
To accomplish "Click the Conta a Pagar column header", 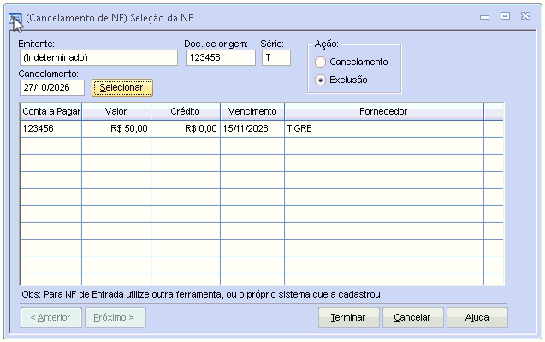I will (x=51, y=111).
